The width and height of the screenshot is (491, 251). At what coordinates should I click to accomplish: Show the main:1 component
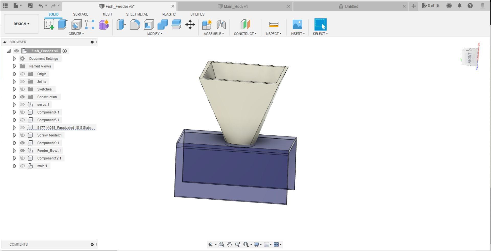[22, 166]
